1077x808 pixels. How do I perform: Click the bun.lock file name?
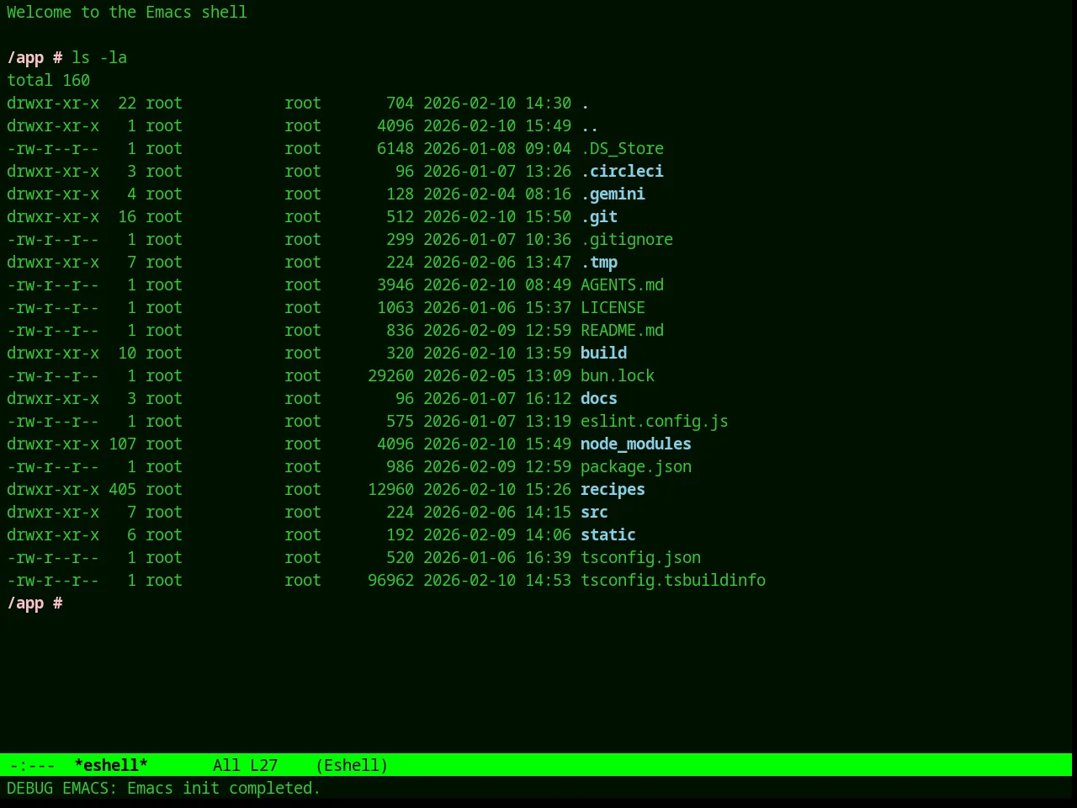point(618,375)
